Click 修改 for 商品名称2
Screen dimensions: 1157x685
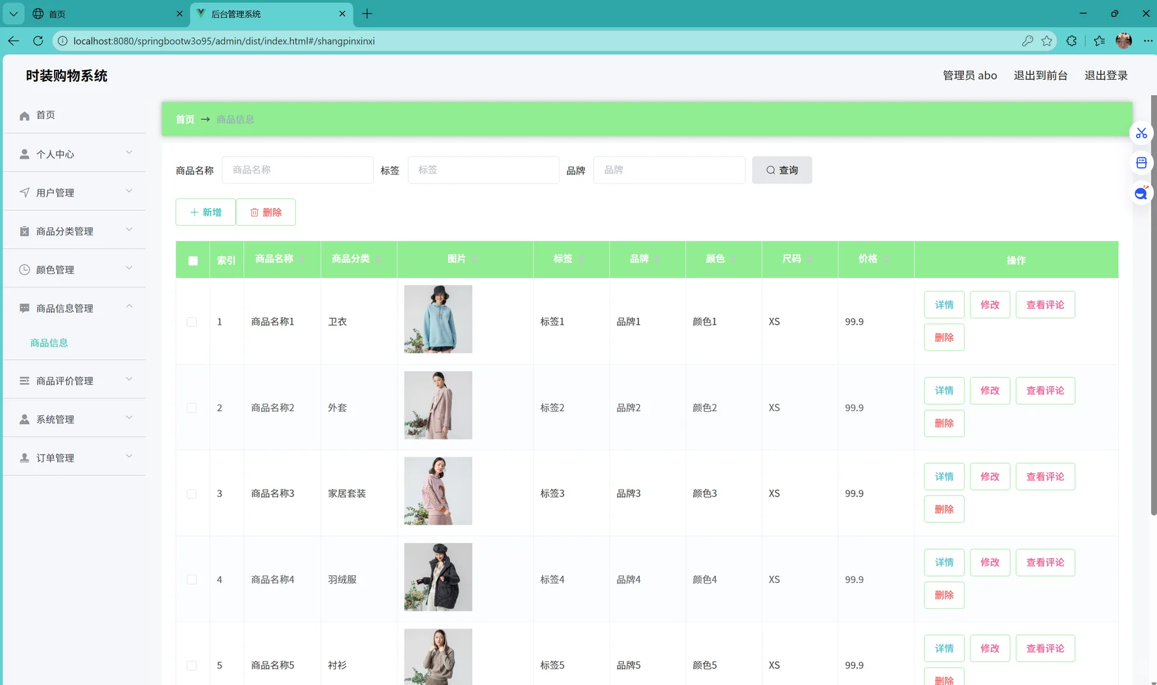[x=990, y=391]
